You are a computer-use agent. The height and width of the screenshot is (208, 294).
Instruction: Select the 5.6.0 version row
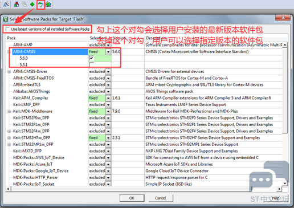pos(23,58)
